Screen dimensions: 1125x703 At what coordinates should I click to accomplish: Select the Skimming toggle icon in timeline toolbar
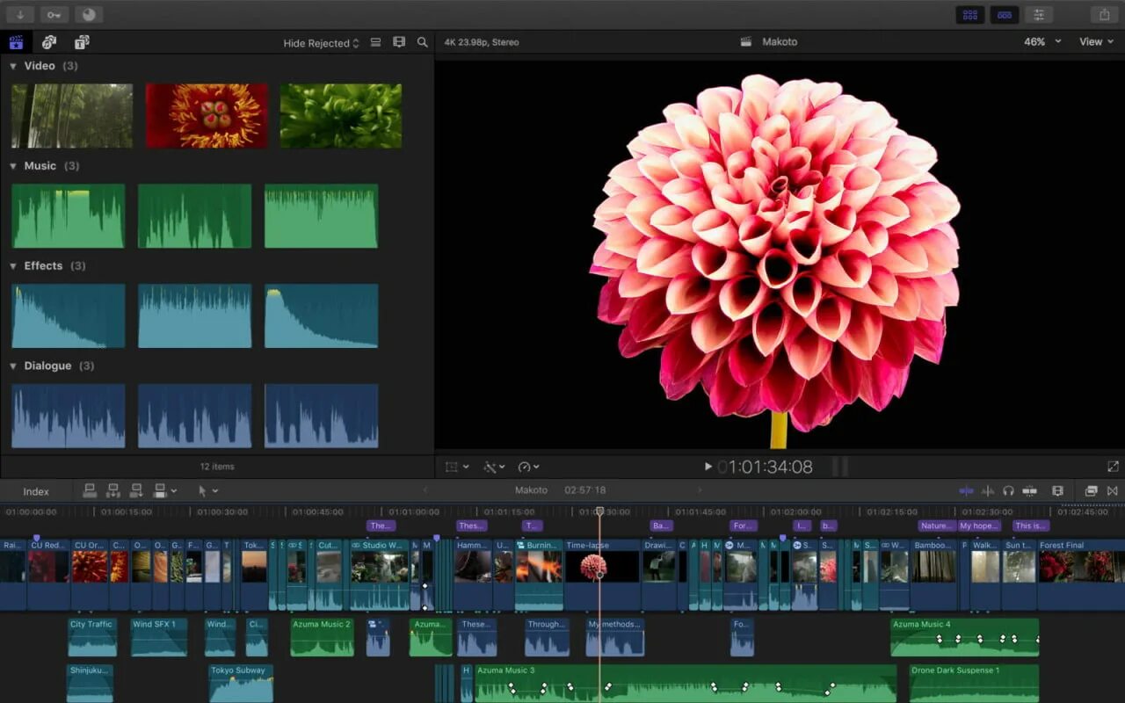[965, 490]
